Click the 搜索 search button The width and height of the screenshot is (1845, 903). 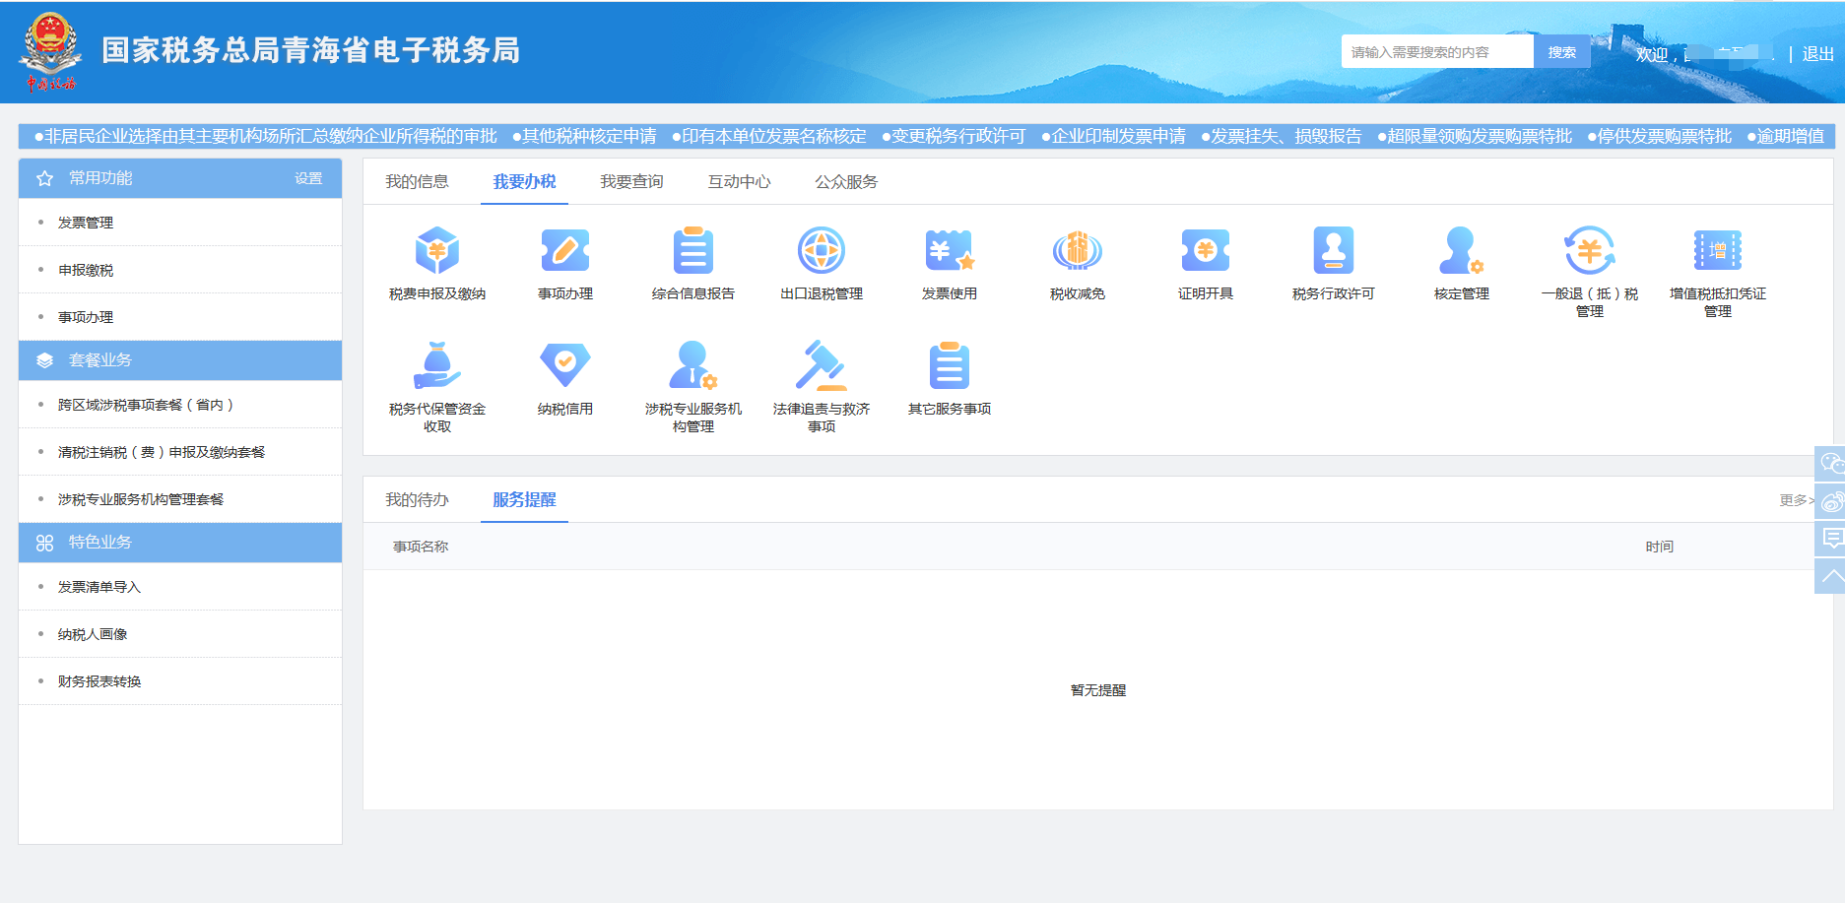[x=1562, y=51]
